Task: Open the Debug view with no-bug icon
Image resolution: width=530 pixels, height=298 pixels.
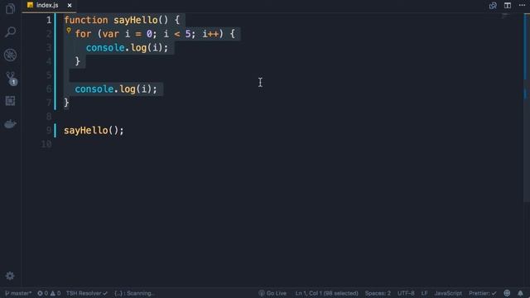Action: click(x=11, y=55)
